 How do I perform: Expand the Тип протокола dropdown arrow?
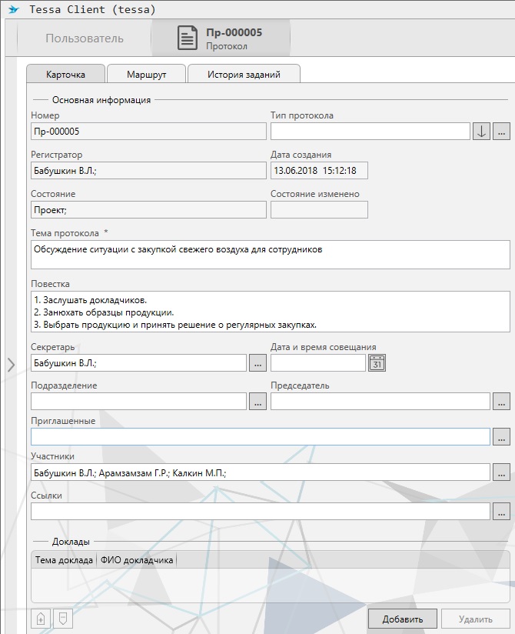coord(481,132)
